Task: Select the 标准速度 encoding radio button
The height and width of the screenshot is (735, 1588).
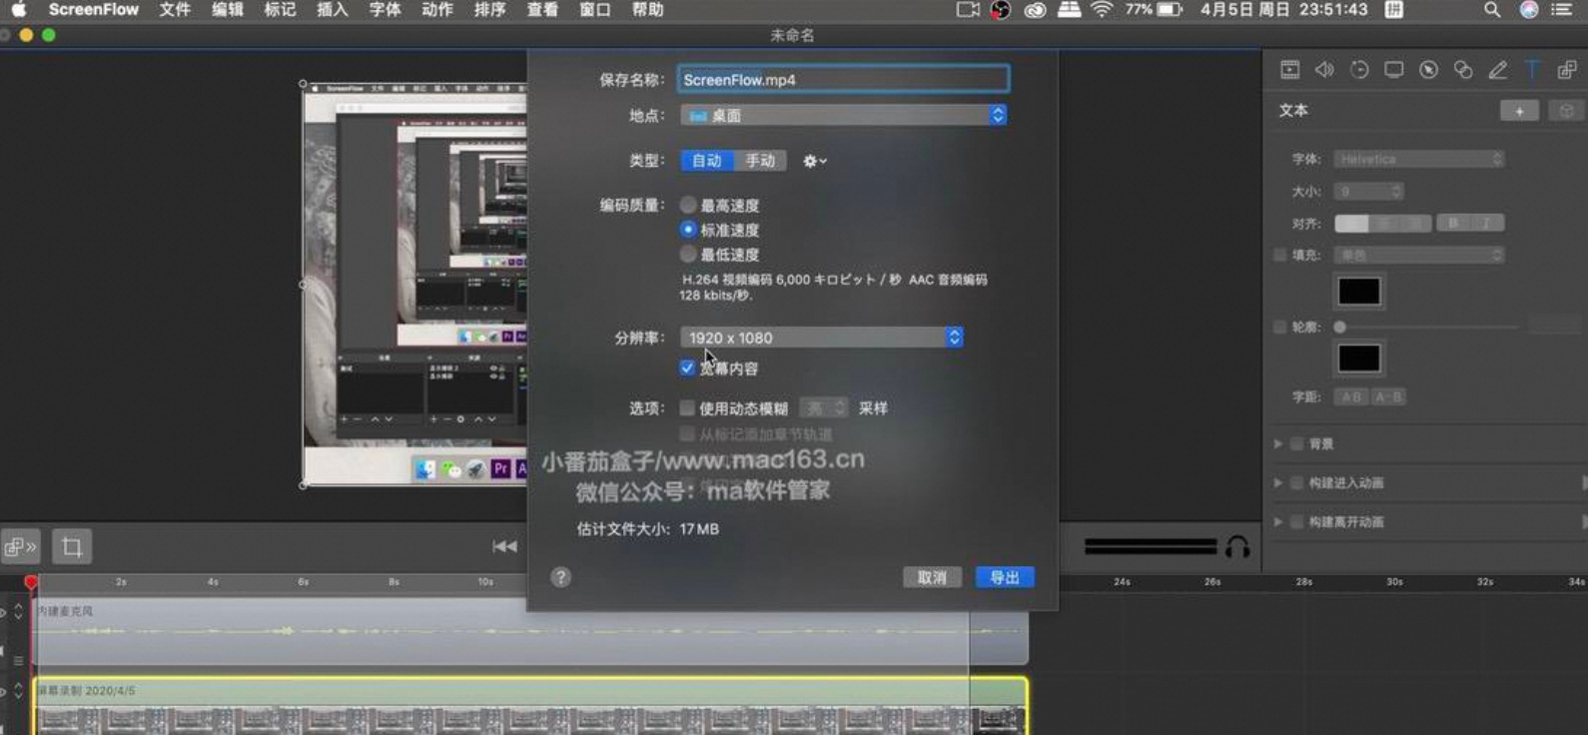Action: 688,230
